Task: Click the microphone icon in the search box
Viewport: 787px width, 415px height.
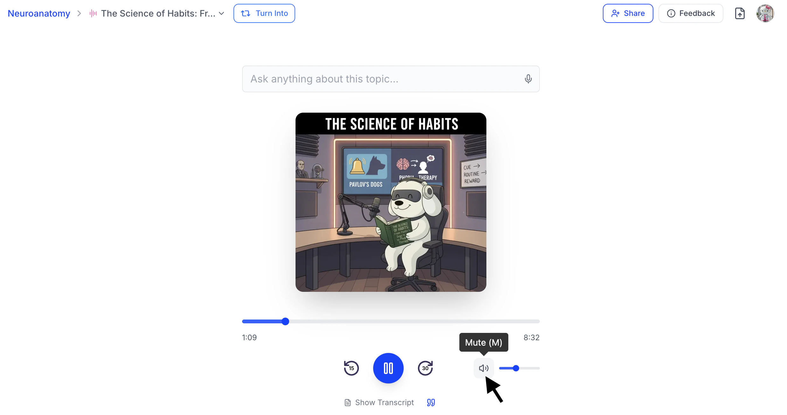Action: pos(528,79)
